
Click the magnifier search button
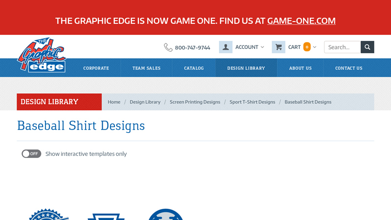[368, 47]
